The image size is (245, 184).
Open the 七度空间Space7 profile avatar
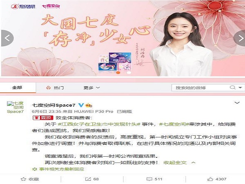click(x=15, y=107)
